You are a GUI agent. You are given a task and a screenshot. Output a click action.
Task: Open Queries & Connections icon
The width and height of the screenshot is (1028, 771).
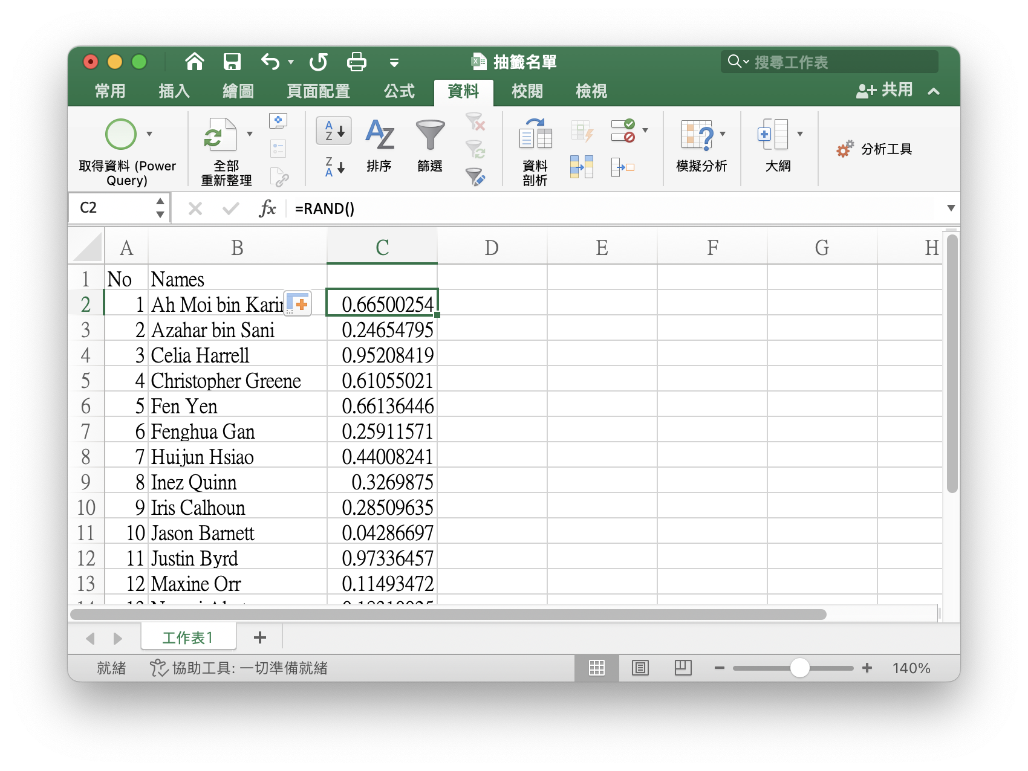278,121
